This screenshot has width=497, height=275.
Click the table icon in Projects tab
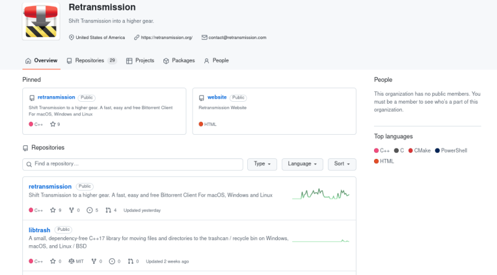[129, 61]
